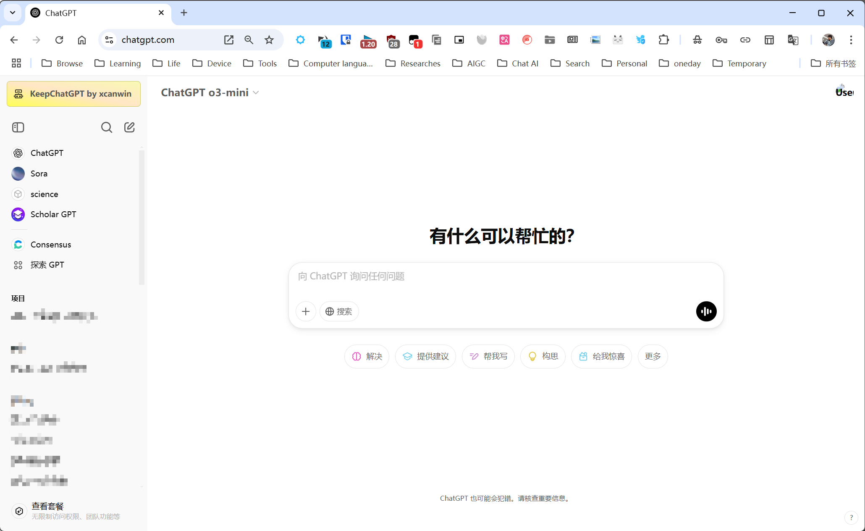Select the 构思 suggestion chip

pyautogui.click(x=543, y=356)
